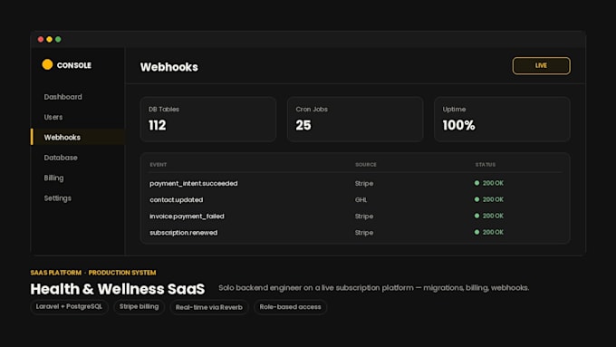Click green status dot for contact.updated
Screen dimensions: 616x347
476,199
